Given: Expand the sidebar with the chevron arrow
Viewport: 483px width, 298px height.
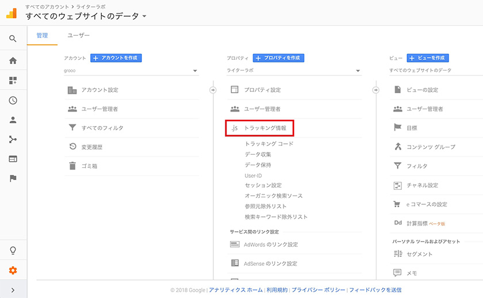Looking at the screenshot, I should click(13, 290).
